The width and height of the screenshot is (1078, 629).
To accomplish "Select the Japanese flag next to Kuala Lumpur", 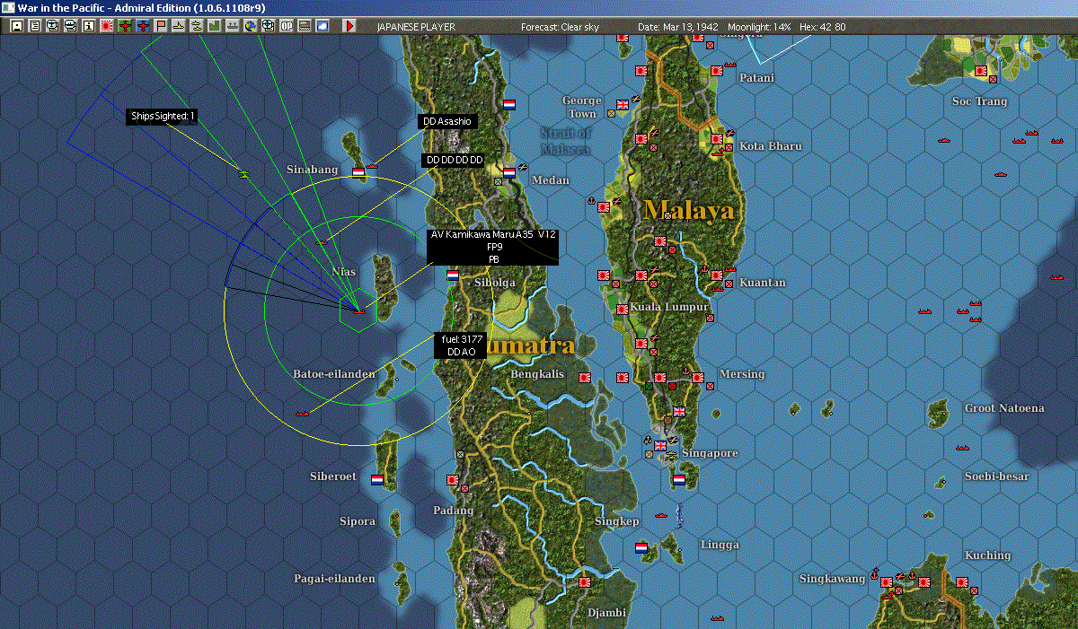I will [x=623, y=310].
